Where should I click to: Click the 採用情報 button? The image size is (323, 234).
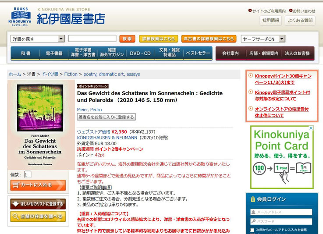(270, 21)
